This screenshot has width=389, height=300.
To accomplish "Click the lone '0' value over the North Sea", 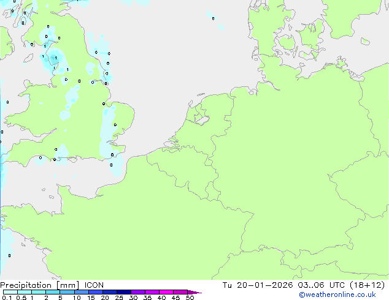I will pos(213,18).
